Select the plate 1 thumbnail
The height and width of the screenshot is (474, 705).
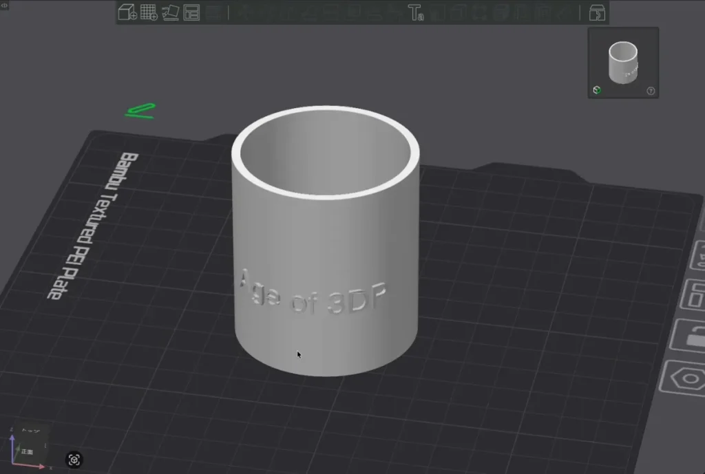[623, 63]
